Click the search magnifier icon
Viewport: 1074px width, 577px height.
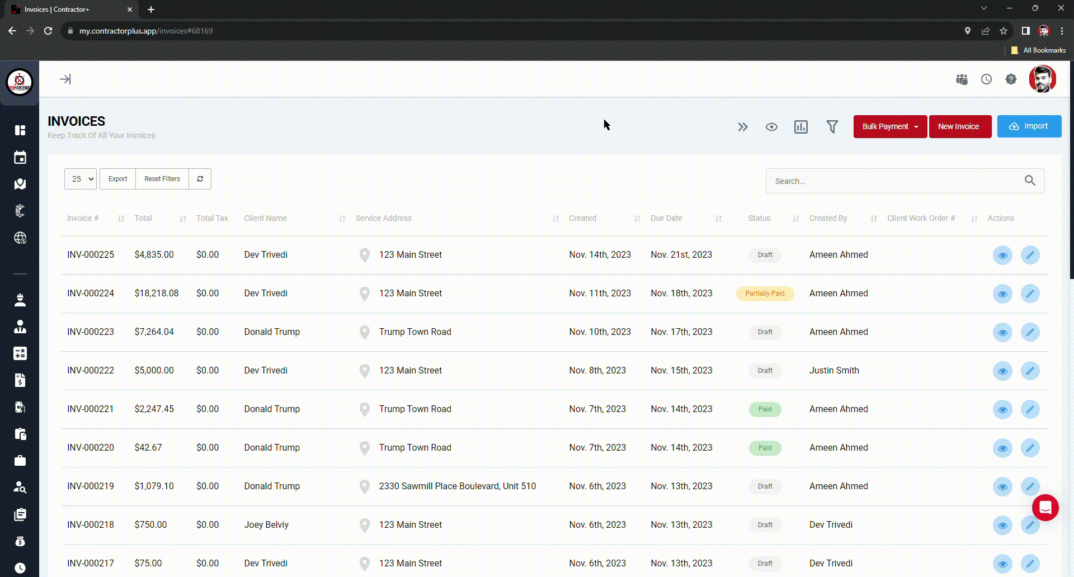(1029, 181)
